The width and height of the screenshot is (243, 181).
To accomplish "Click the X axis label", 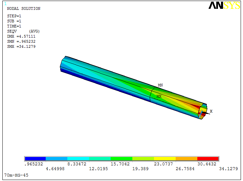I will (x=211, y=111).
